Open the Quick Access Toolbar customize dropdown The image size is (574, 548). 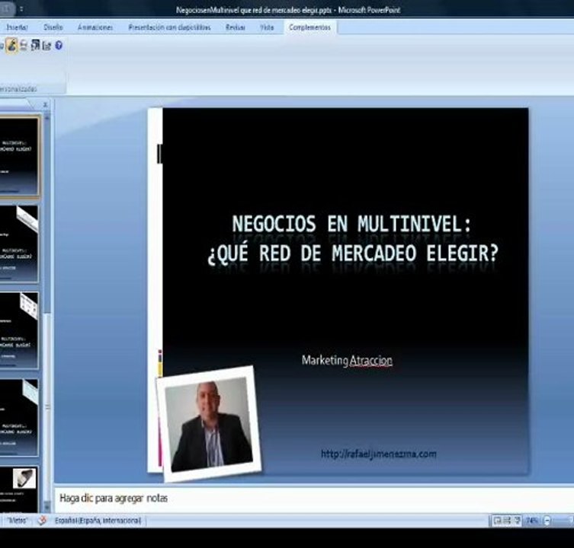[21, 9]
